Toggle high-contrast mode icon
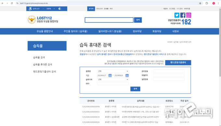This screenshot has height=126, width=221. 59,9
